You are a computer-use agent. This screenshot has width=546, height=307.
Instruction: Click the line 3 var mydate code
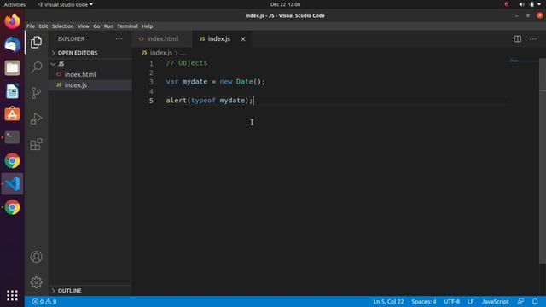[x=215, y=82]
